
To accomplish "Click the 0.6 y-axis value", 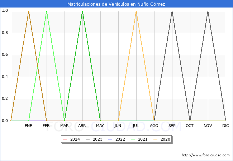I will pos(5,55).
